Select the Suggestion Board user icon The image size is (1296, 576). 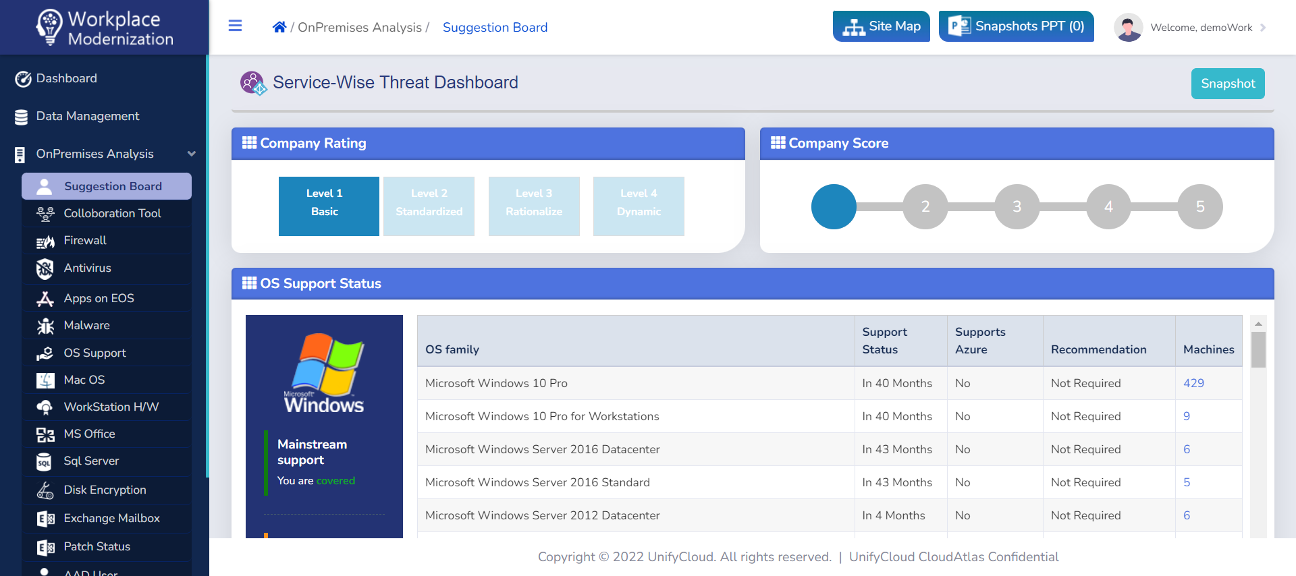click(x=45, y=186)
